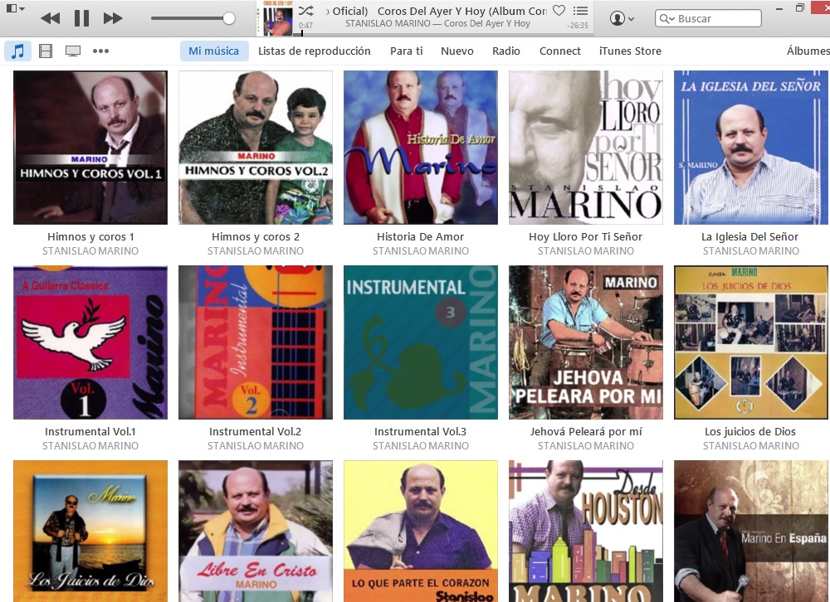Expand the Álbumes sorting dropdown
The width and height of the screenshot is (830, 602).
tap(808, 51)
